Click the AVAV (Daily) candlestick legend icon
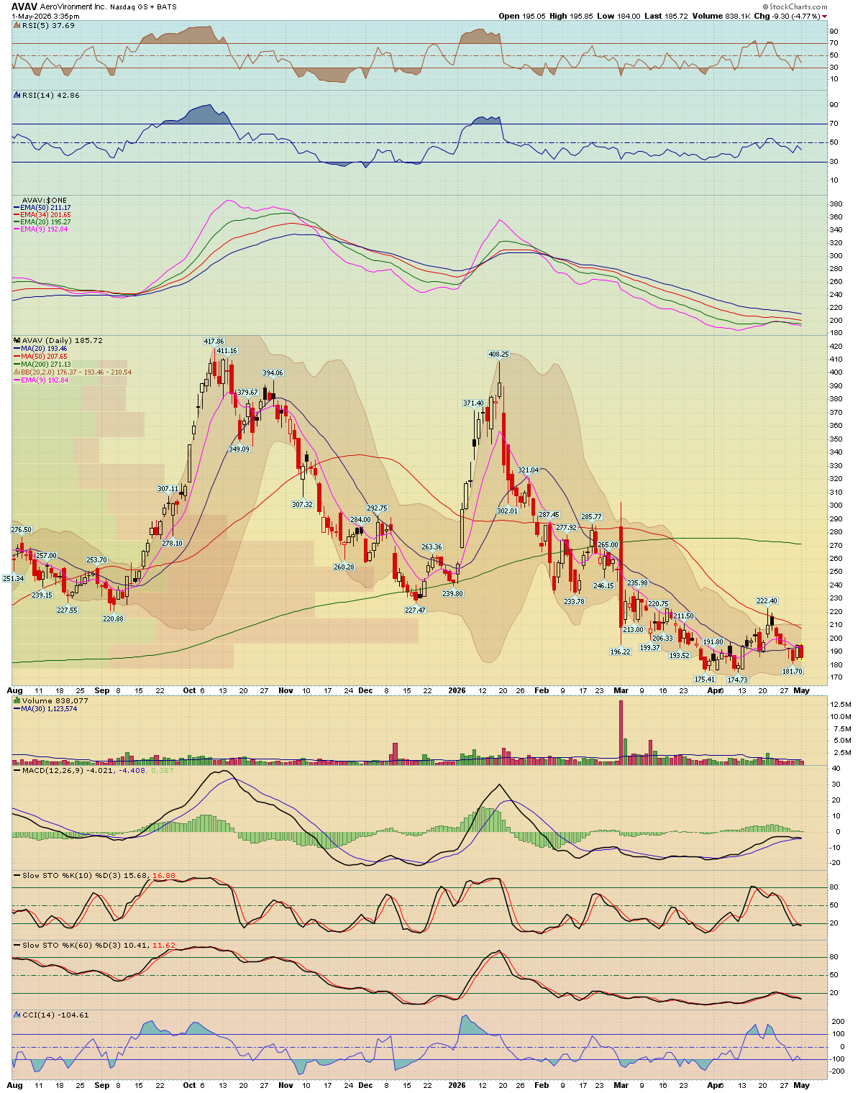Image resolution: width=863 pixels, height=1093 pixels. click(17, 340)
